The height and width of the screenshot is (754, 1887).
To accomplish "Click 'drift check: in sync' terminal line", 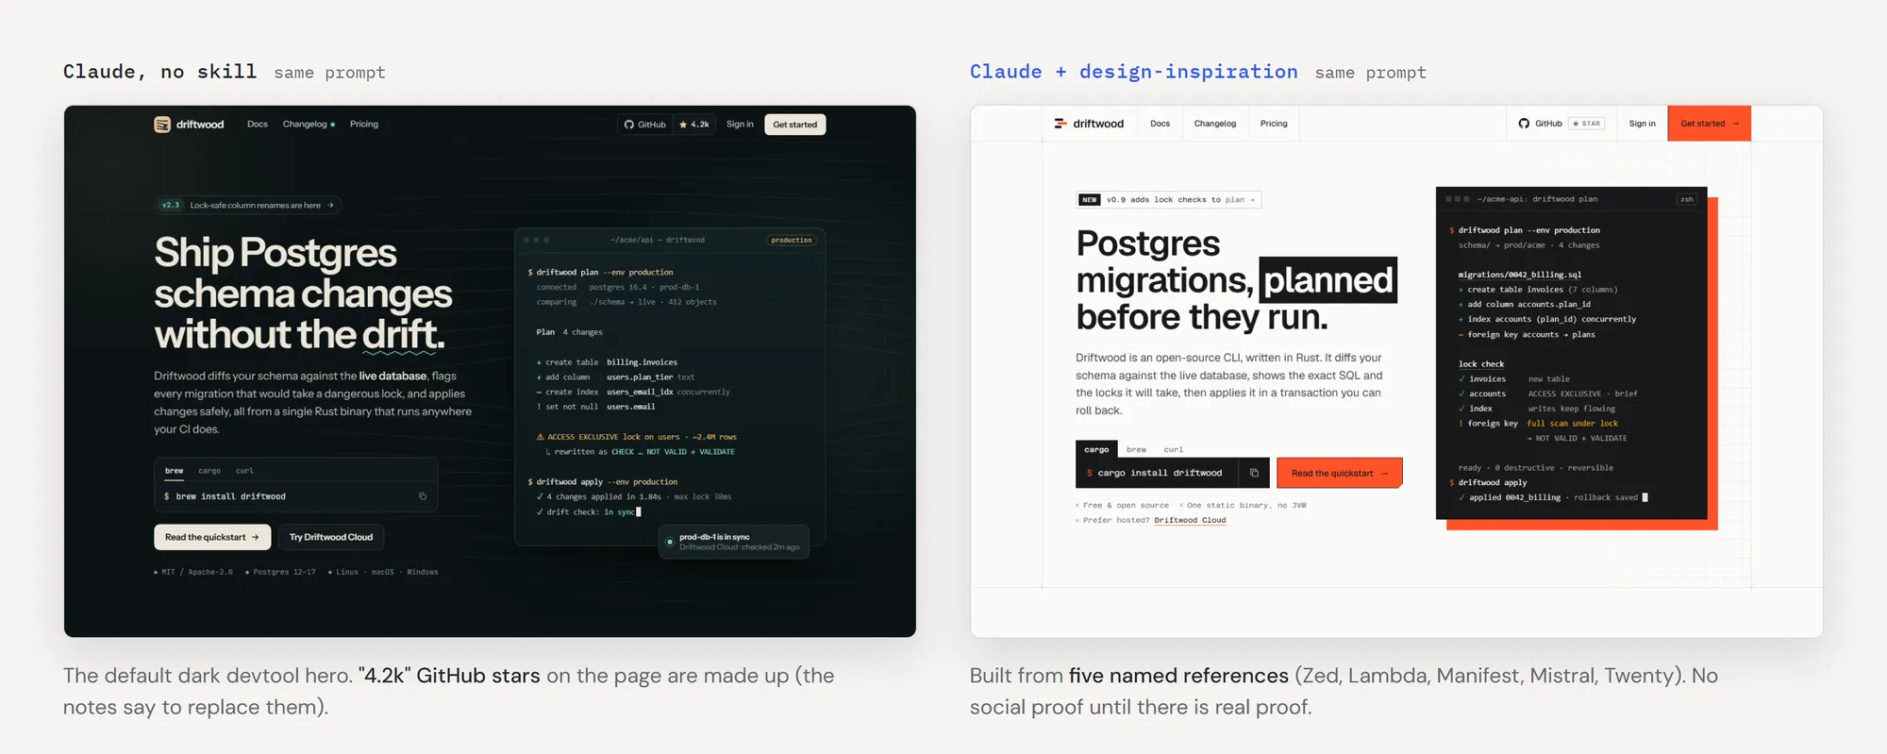I will coord(589,511).
